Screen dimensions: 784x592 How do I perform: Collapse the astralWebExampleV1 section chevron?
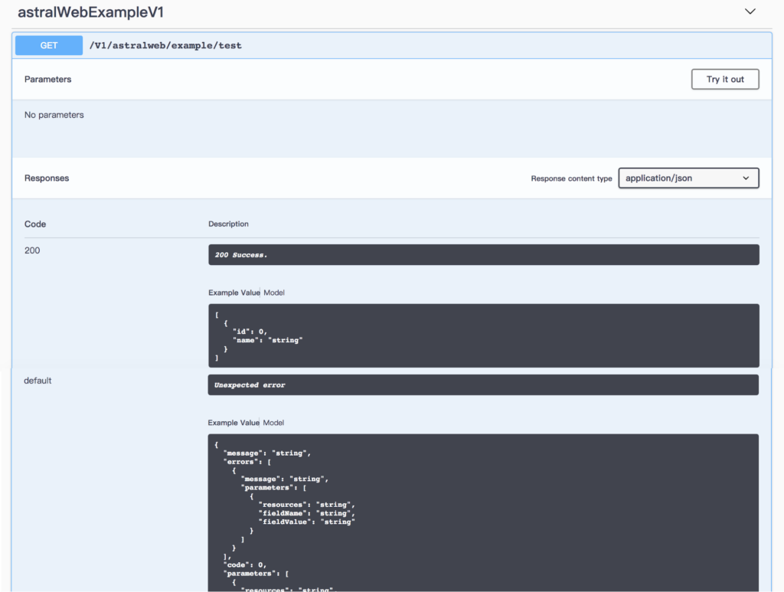click(x=750, y=11)
